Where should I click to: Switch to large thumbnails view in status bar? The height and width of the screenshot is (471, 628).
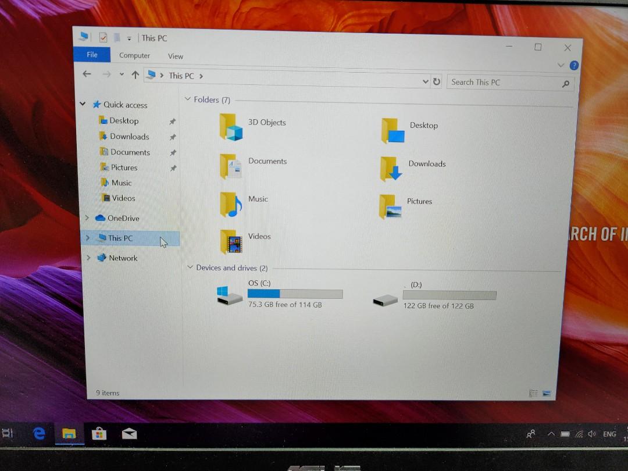tap(547, 393)
